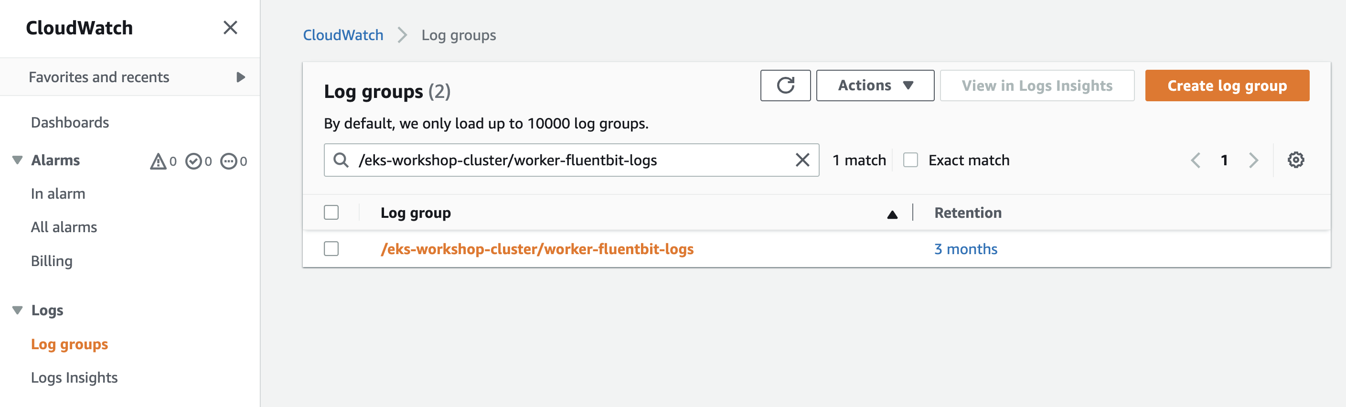Click the in-alarm warning triangle icon
Viewport: 1346px width, 407px height.
[158, 161]
